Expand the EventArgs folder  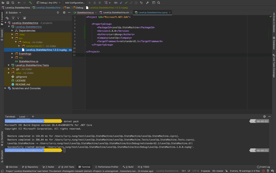click(12, 54)
